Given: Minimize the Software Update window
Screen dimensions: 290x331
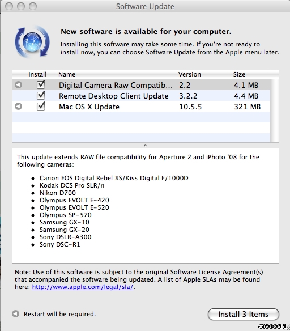Looking at the screenshot, I should click(21, 6).
